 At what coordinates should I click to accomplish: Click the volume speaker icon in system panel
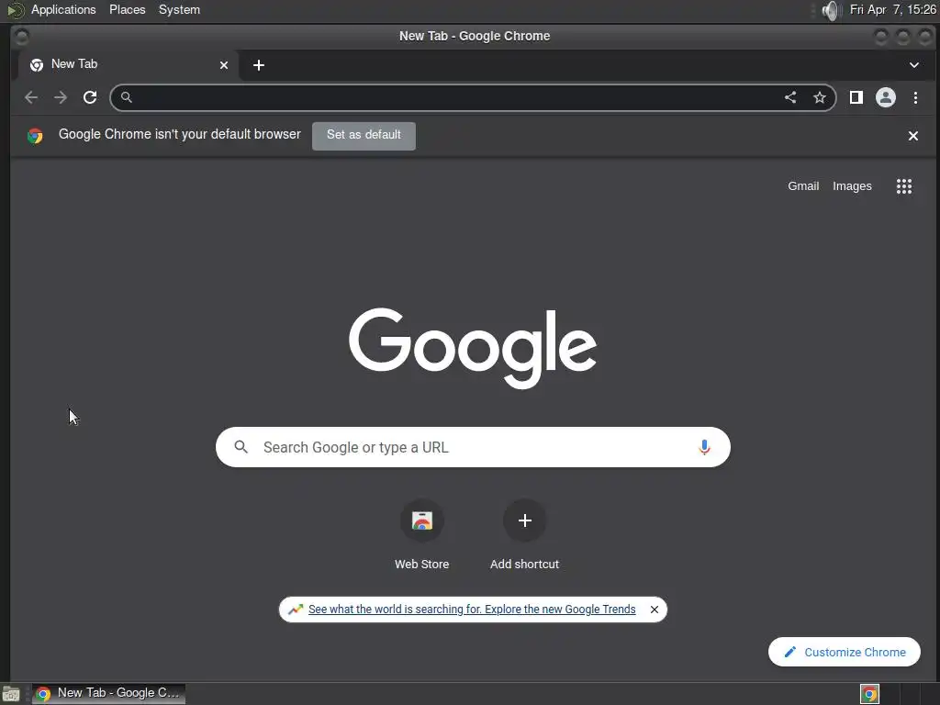tap(831, 10)
